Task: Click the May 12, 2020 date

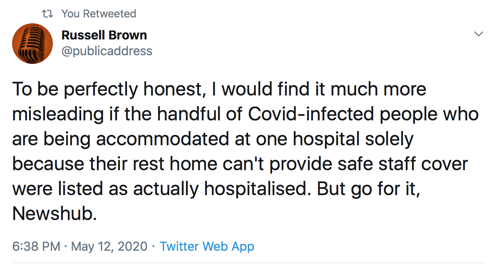Action: pos(109,246)
